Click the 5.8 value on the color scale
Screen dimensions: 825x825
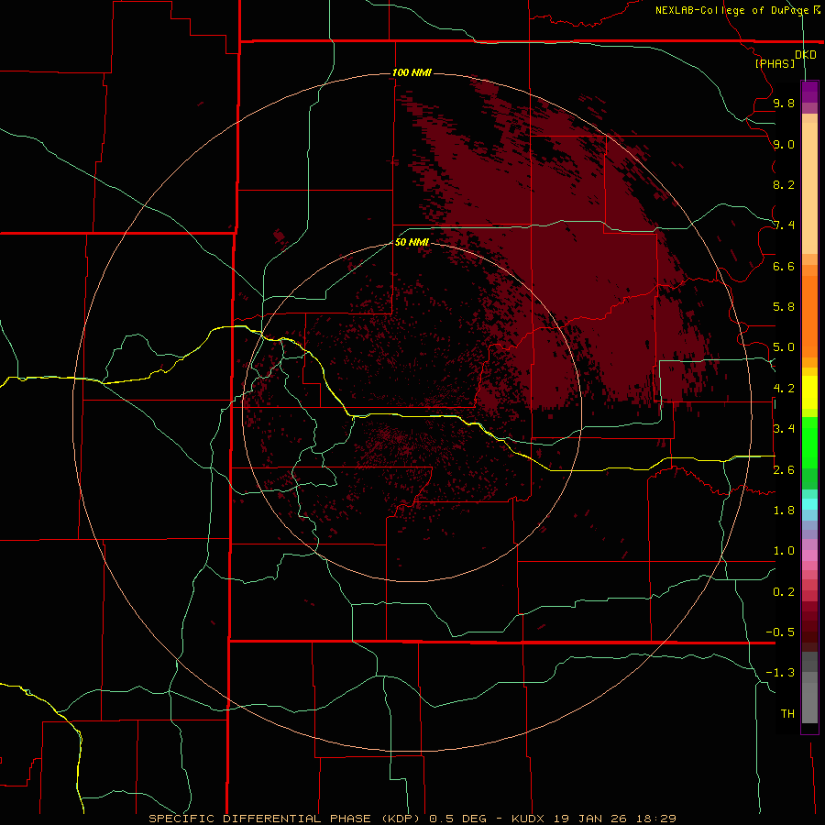tap(784, 307)
